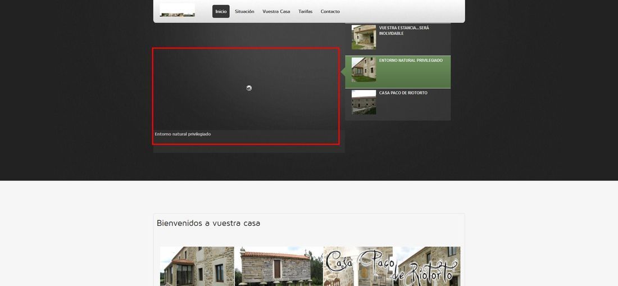Screen dimensions: 618x286
Task: Click the slideshow loading spinner
Action: pyautogui.click(x=249, y=88)
